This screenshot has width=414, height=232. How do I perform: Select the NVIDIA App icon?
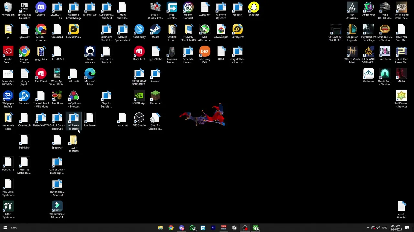pyautogui.click(x=139, y=98)
